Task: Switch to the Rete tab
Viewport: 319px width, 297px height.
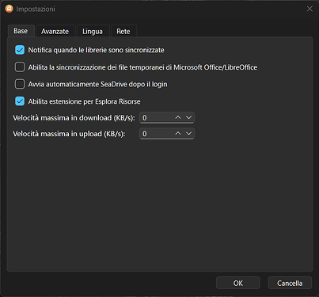Action: coord(123,31)
